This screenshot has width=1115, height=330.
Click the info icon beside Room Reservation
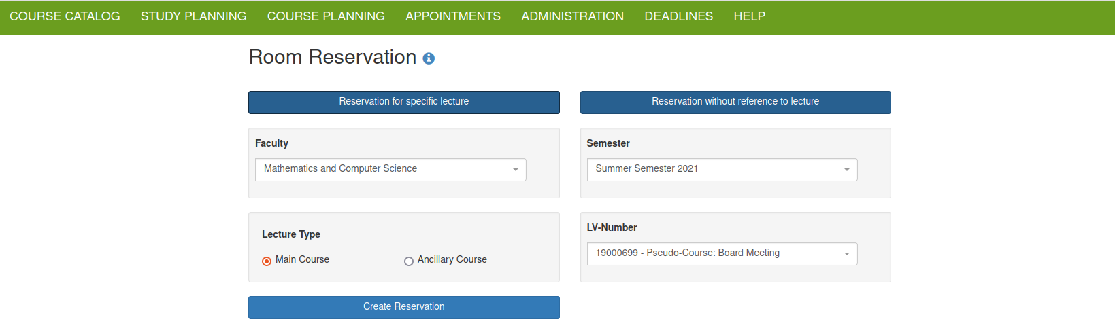(x=429, y=58)
